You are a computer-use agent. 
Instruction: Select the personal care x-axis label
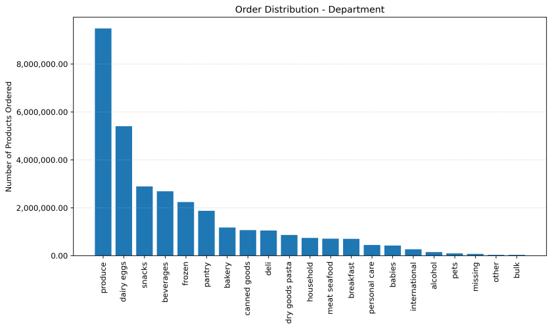point(372,288)
